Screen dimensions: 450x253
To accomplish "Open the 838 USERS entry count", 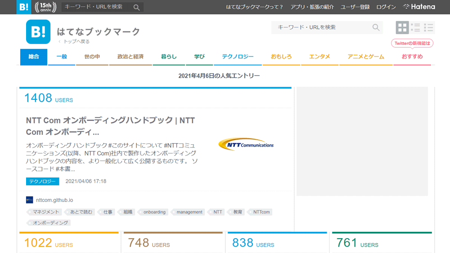I will point(253,243).
